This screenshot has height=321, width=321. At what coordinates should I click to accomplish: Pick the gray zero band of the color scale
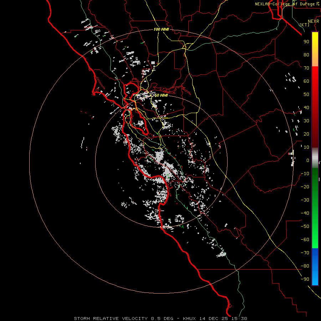click(315, 158)
